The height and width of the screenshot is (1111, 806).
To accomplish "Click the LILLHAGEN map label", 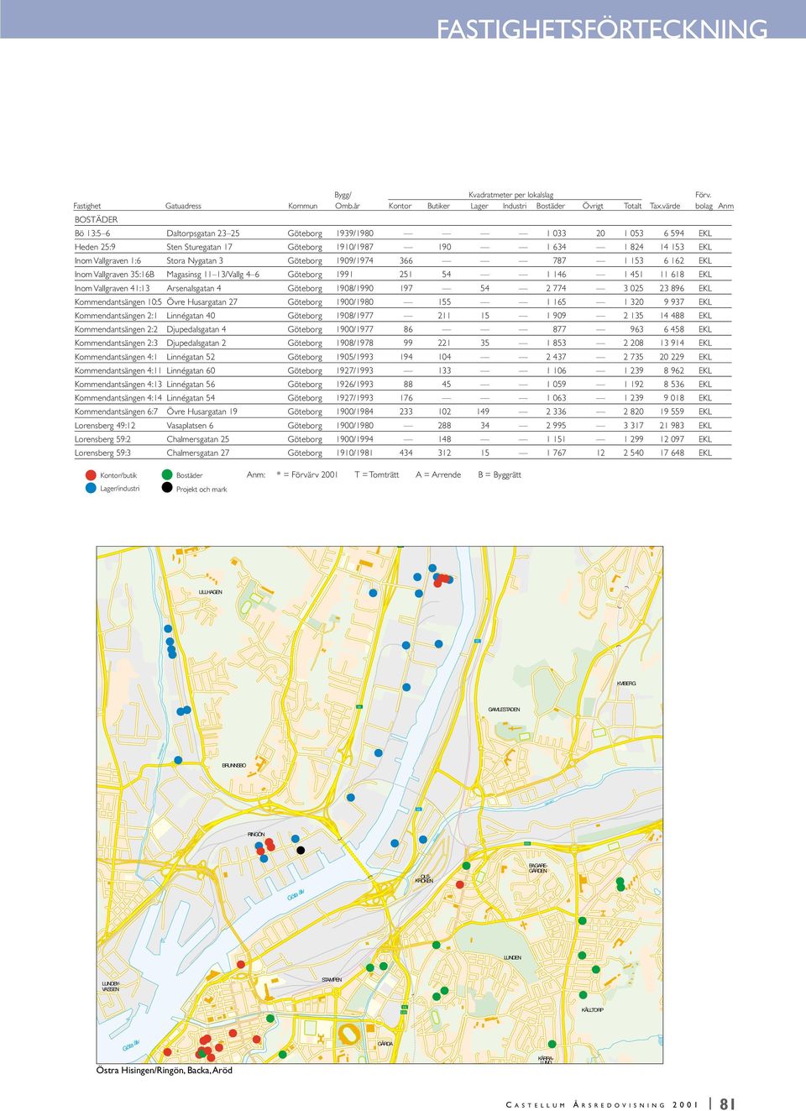I will tap(211, 592).
